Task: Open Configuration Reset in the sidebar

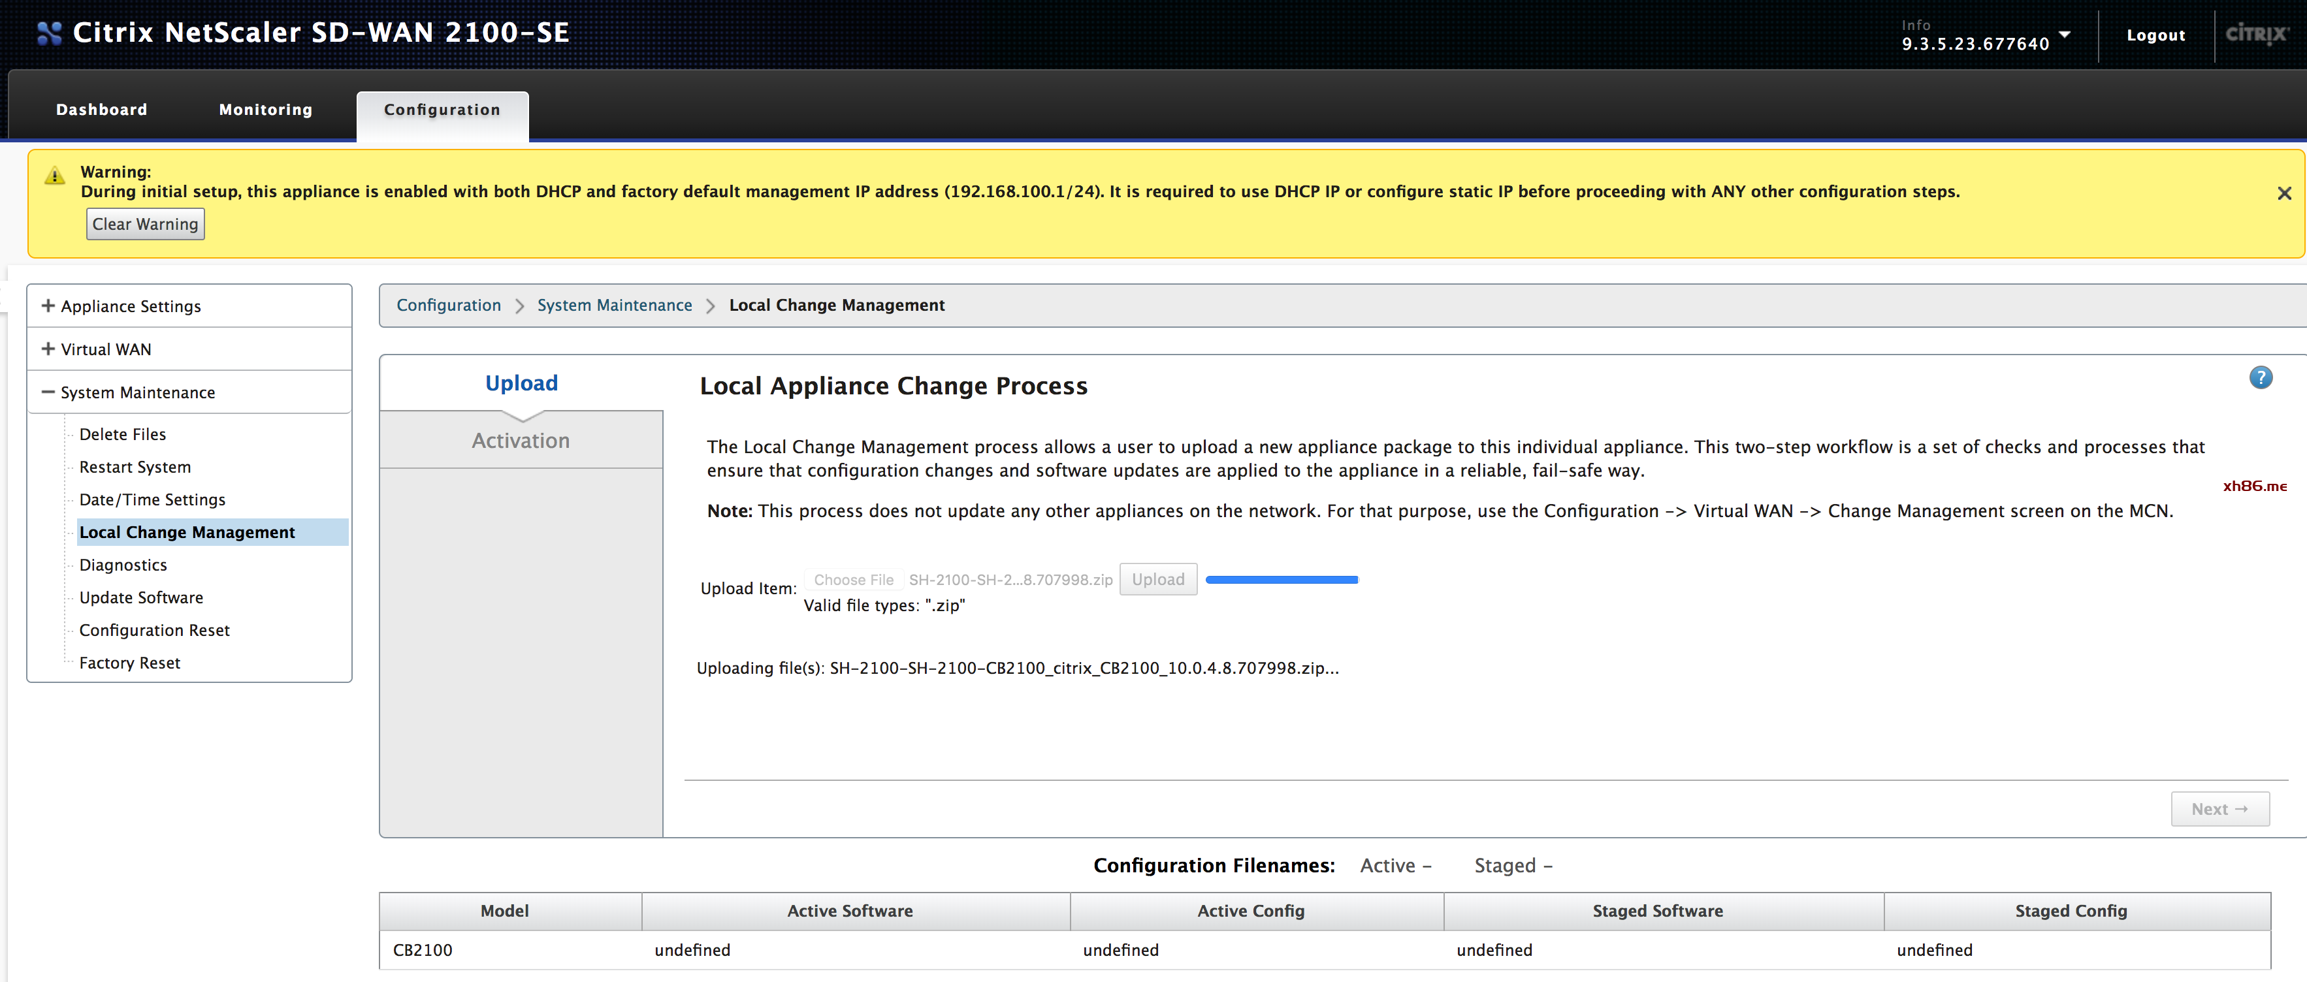Action: click(155, 630)
